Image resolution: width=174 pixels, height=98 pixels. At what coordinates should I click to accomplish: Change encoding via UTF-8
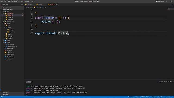coord(143,97)
